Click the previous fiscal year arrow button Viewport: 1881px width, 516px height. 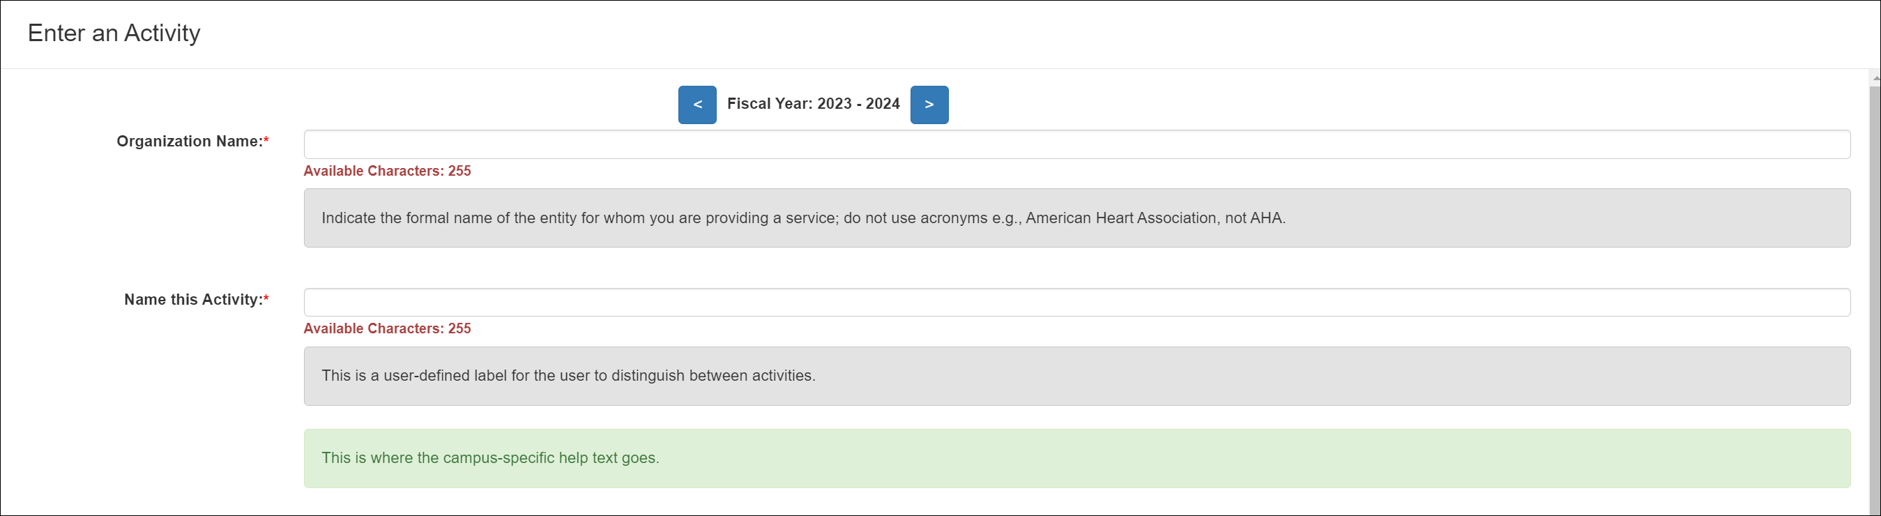coord(696,105)
